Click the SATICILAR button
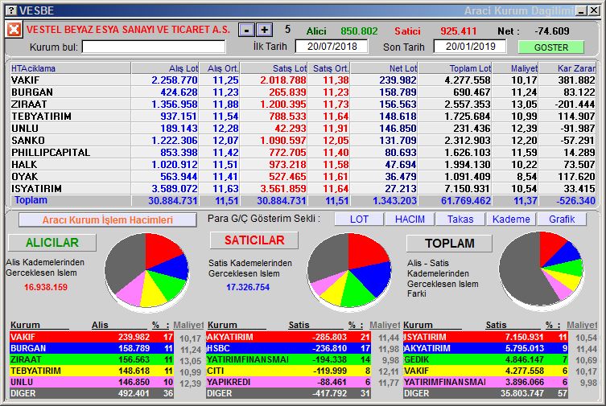This screenshot has width=606, height=406. point(254,240)
